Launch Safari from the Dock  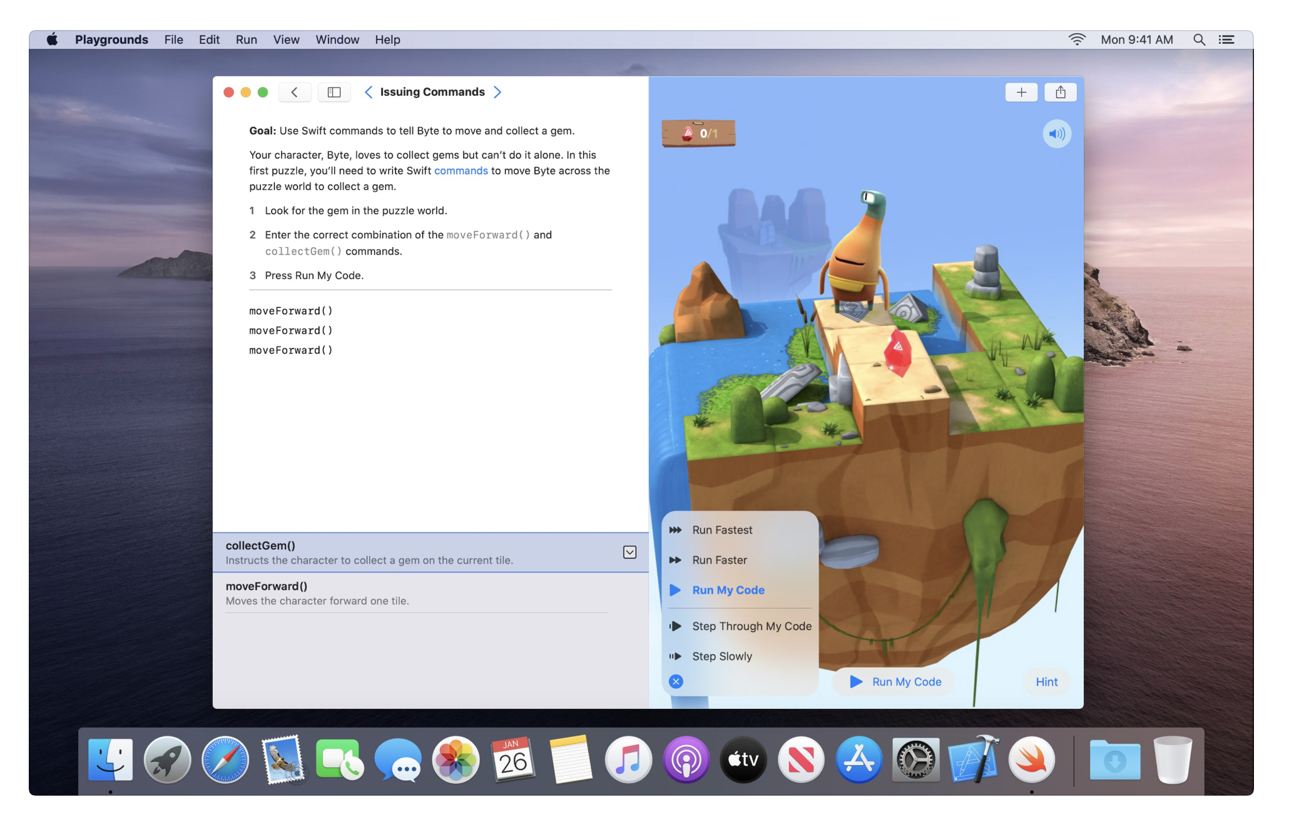pyautogui.click(x=225, y=760)
